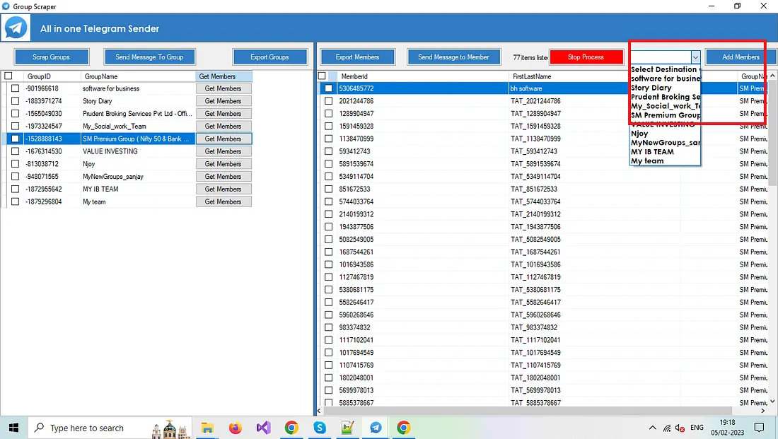Show hidden system tray icons
This screenshot has width=778, height=439.
653,428
